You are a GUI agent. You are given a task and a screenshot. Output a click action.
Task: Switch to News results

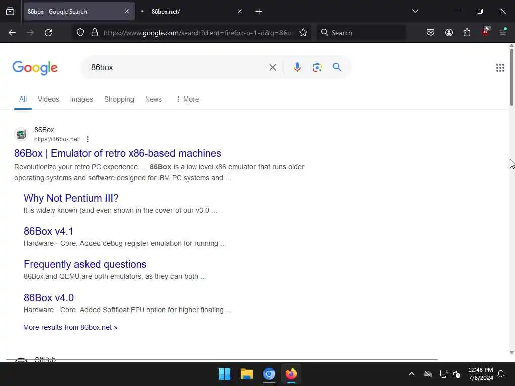153,99
